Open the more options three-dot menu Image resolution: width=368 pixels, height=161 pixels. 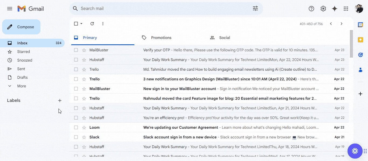[x=103, y=24]
